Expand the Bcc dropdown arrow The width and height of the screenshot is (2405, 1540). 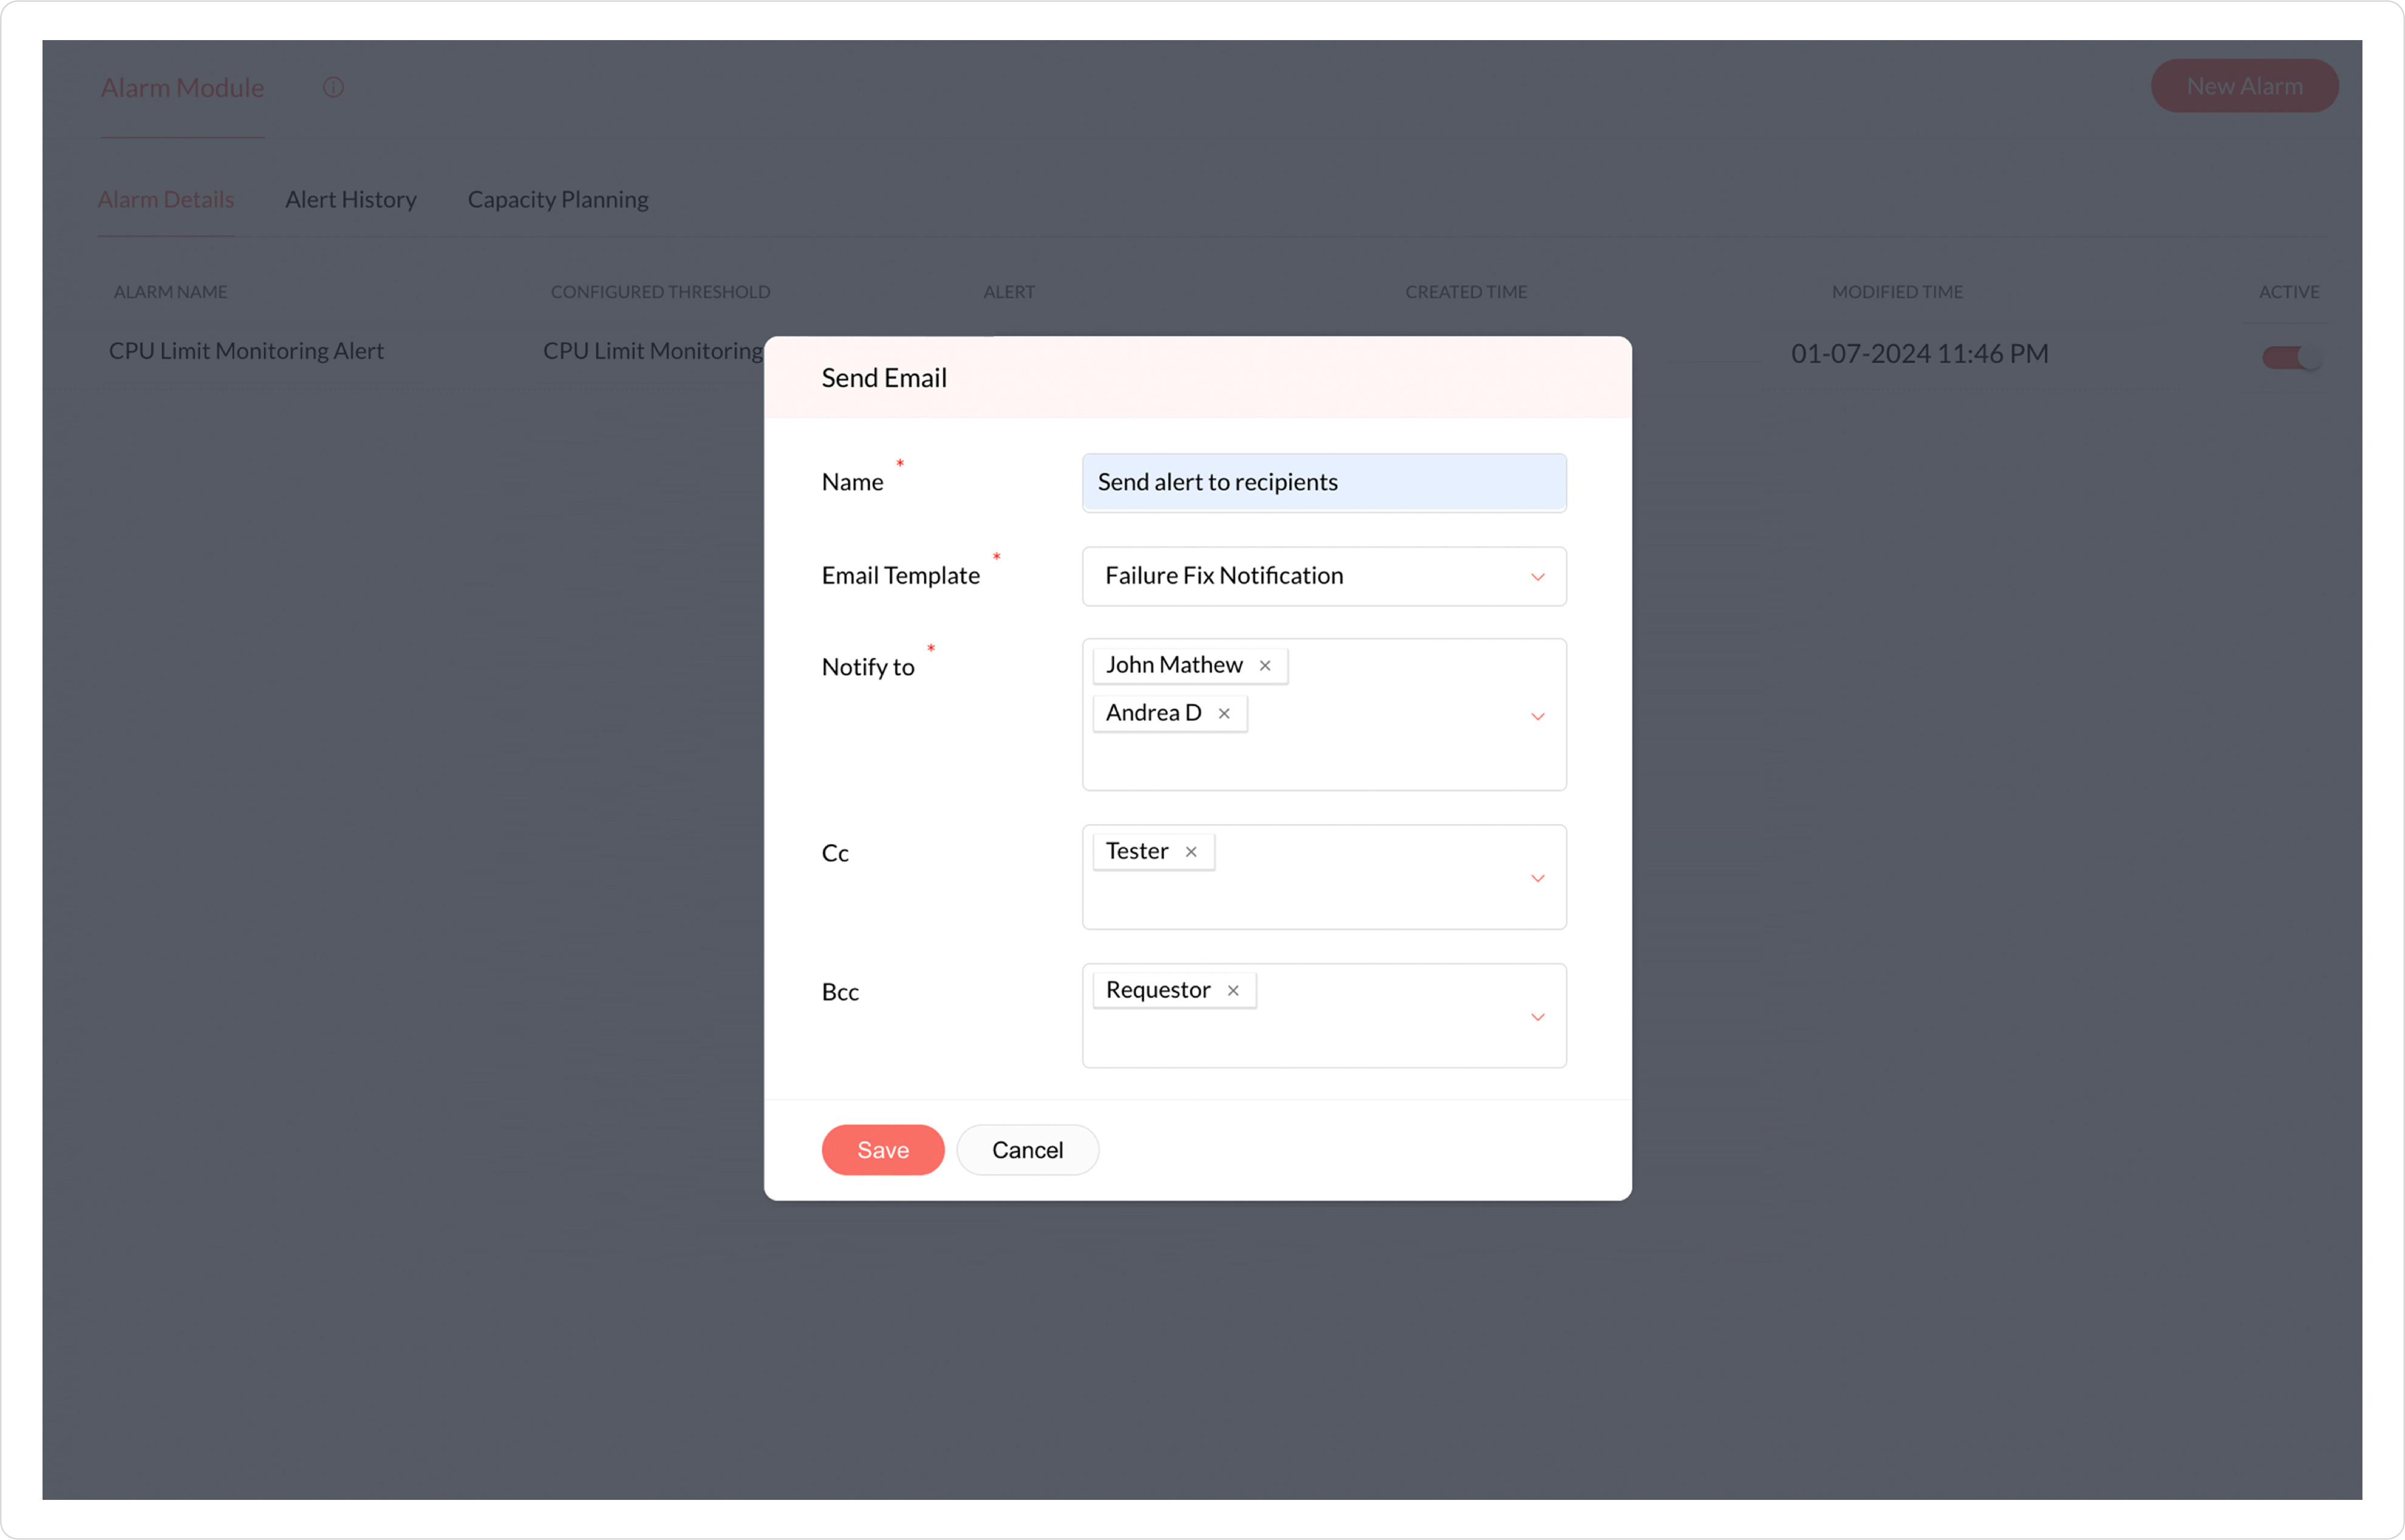[x=1538, y=1017]
